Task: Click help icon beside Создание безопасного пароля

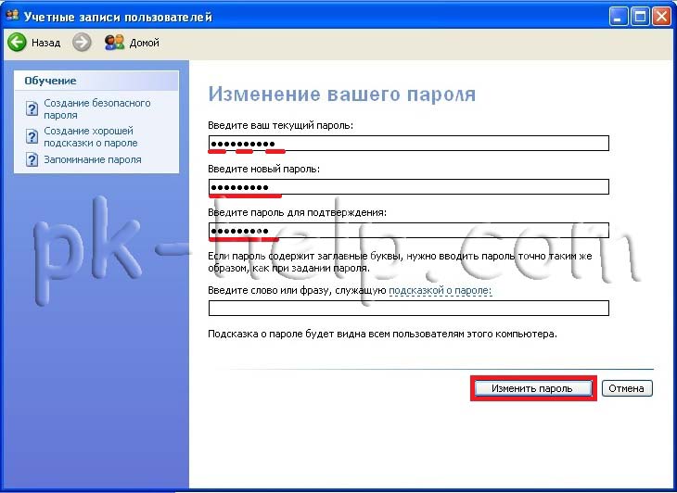Action: 32,108
